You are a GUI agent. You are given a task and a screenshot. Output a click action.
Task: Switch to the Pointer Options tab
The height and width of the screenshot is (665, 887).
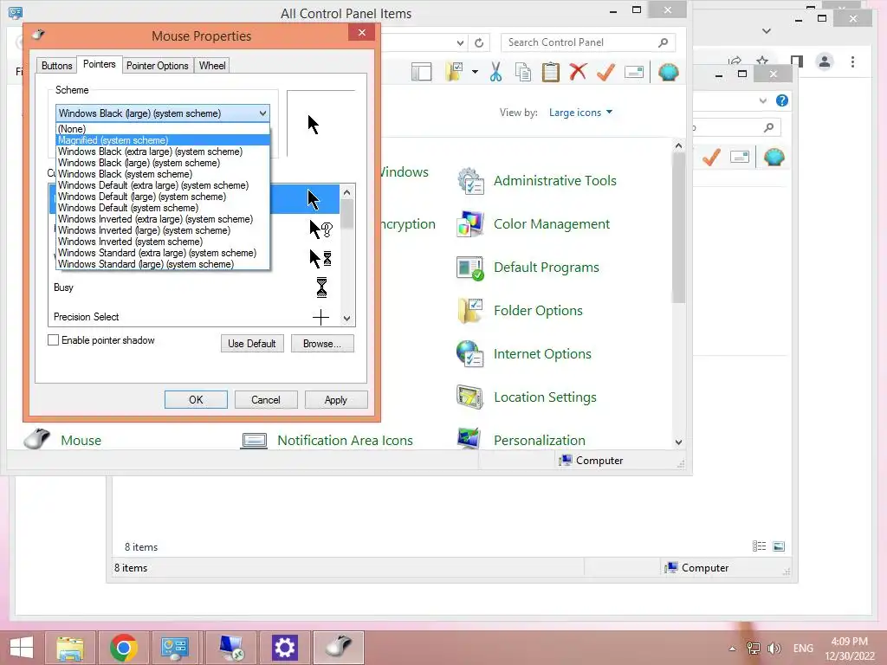coord(158,66)
